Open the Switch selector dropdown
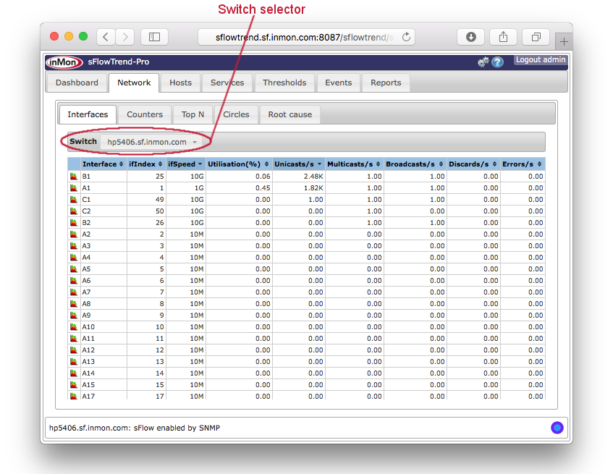The width and height of the screenshot is (613, 474). tap(152, 142)
